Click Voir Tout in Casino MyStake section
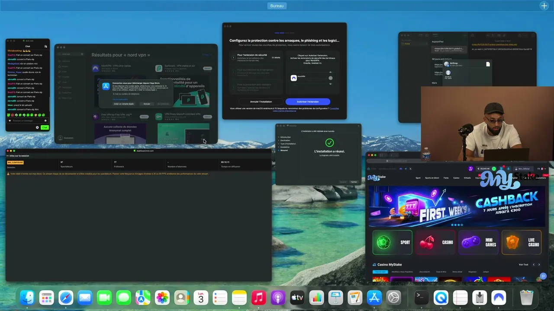 [x=523, y=264]
